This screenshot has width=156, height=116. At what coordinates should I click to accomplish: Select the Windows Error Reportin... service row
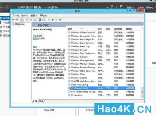(101, 39)
